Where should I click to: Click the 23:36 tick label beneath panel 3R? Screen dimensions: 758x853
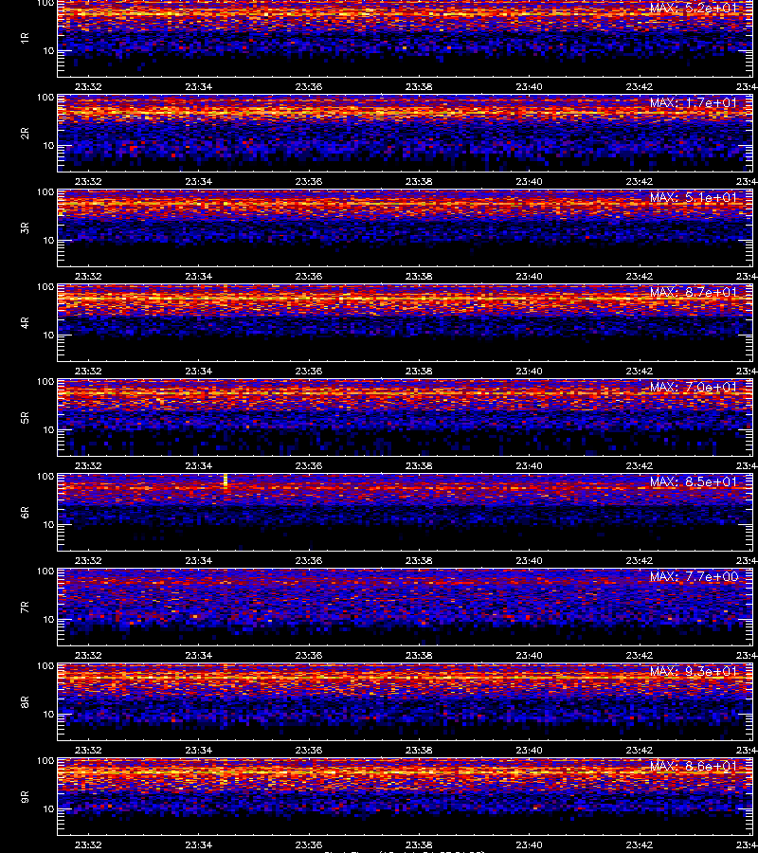[x=309, y=276]
